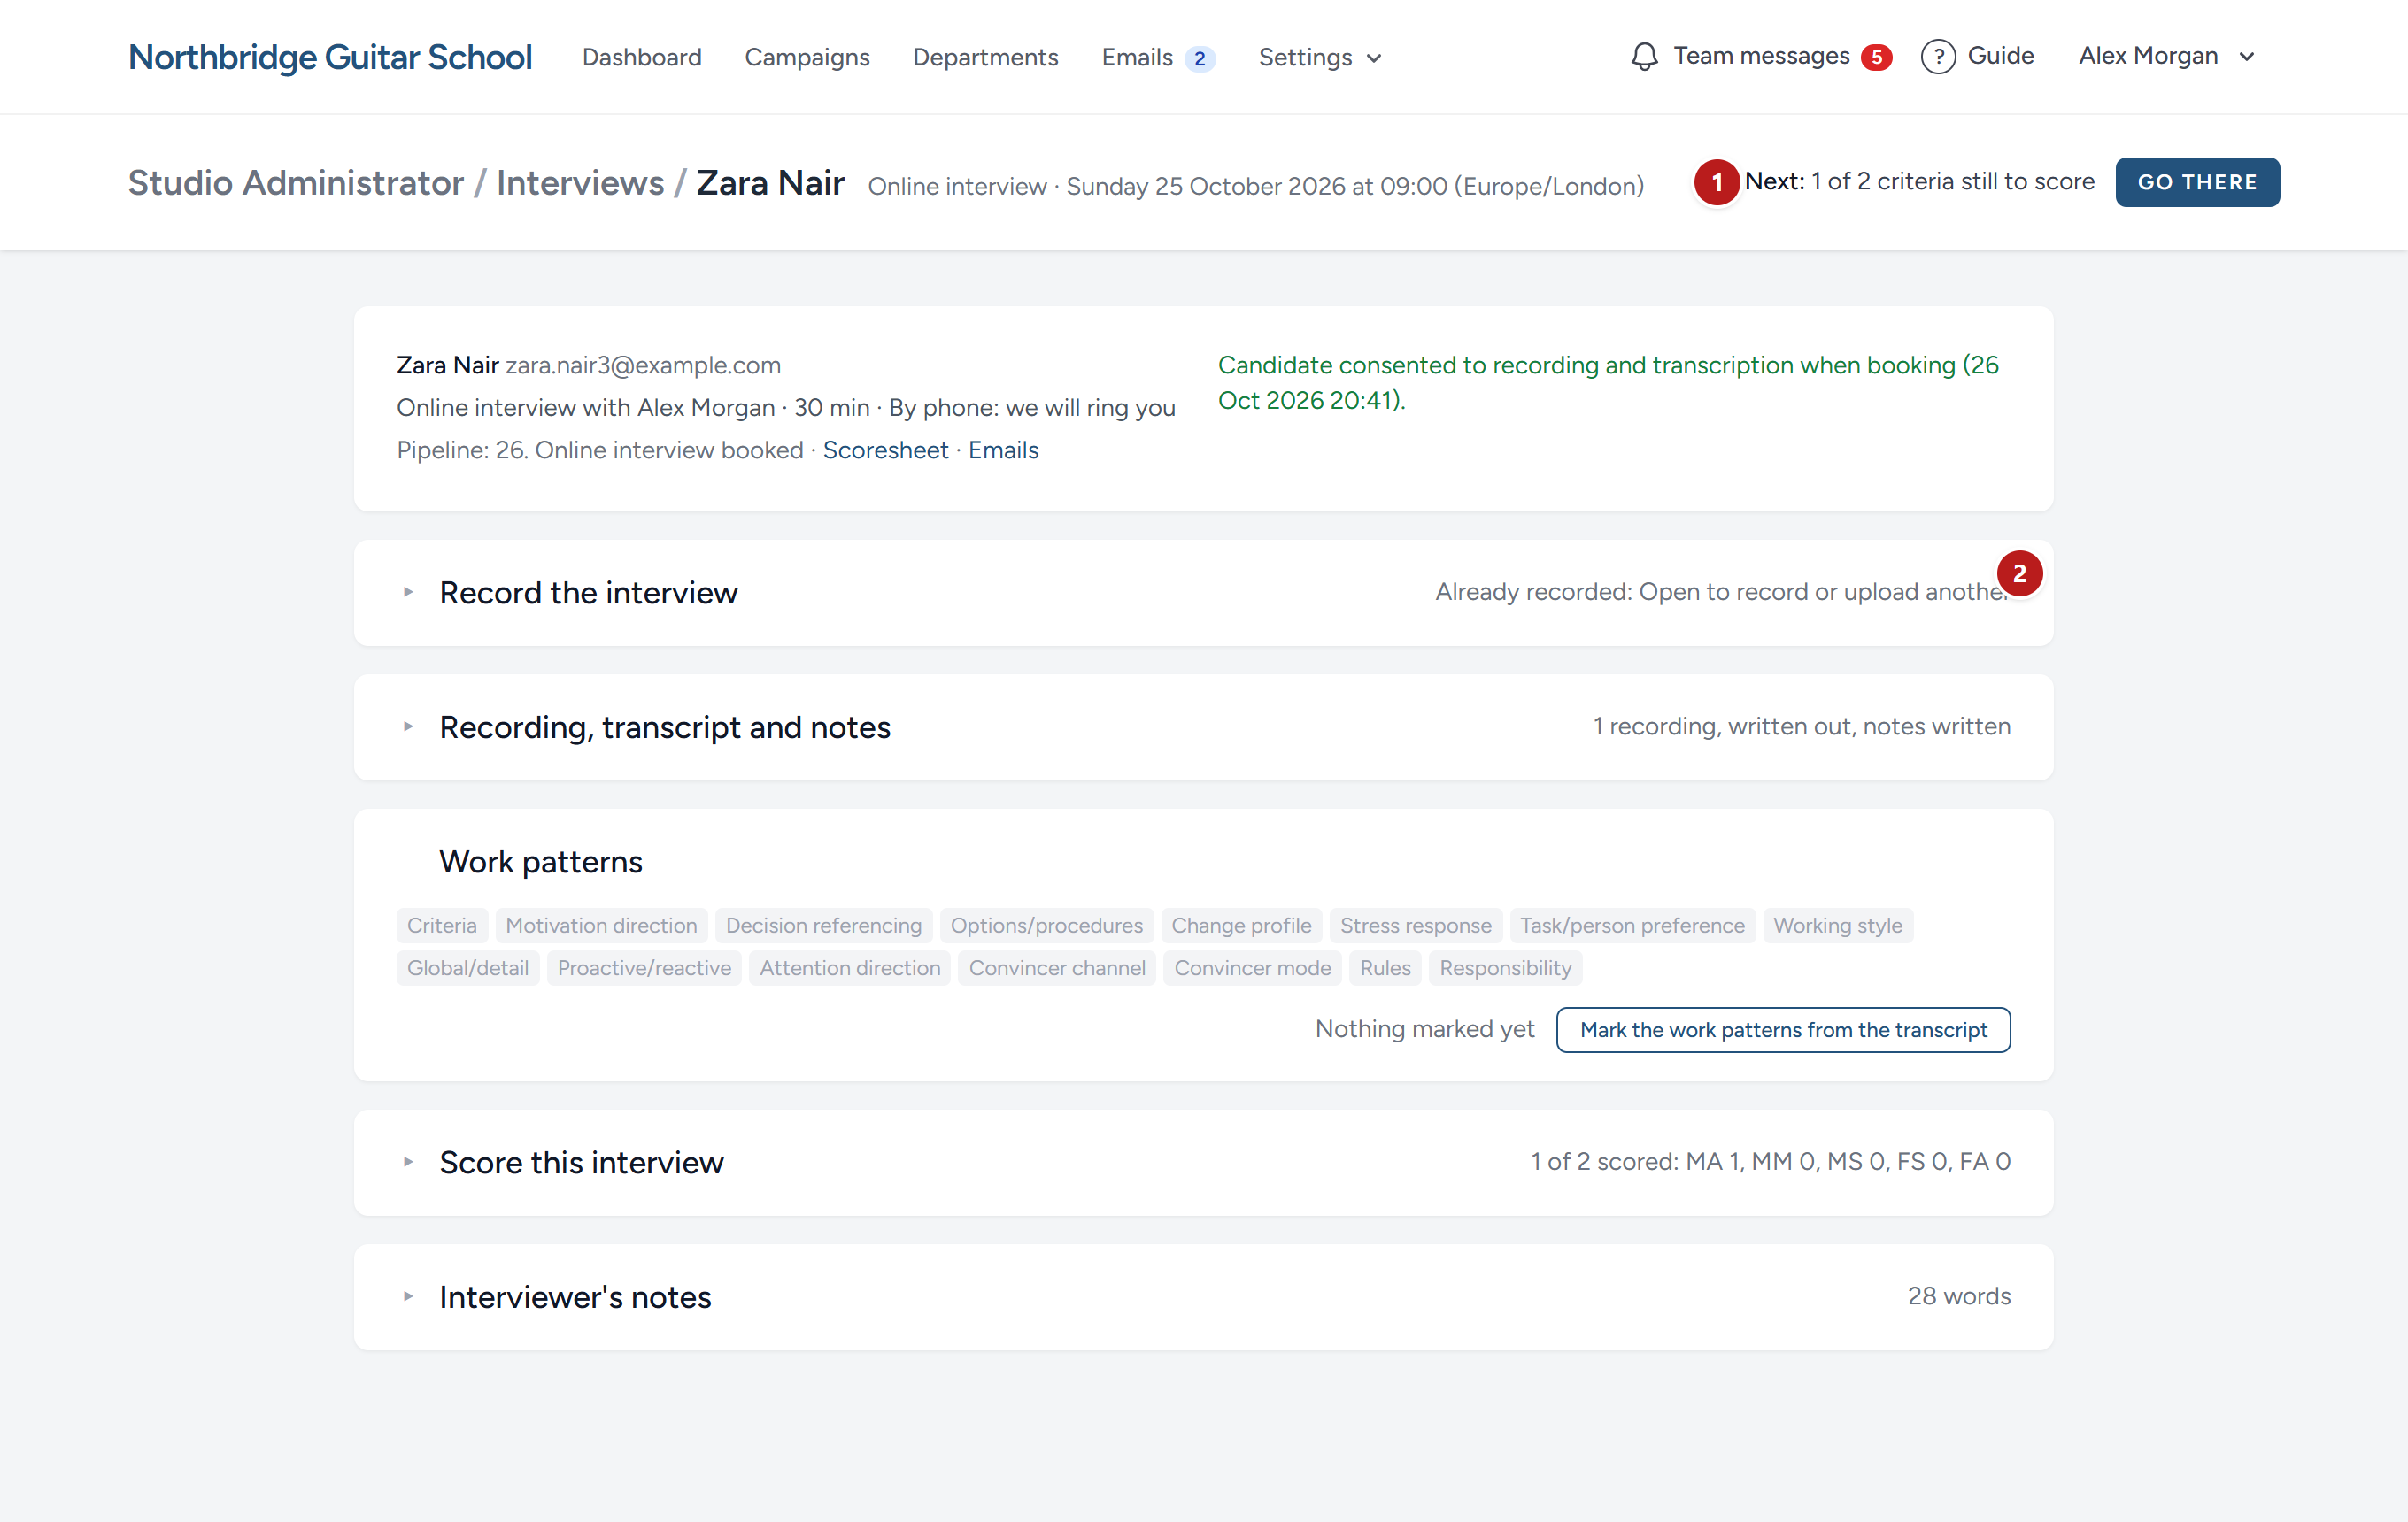Click the Proactive/reactive tag
The image size is (2408, 1522).
644,967
